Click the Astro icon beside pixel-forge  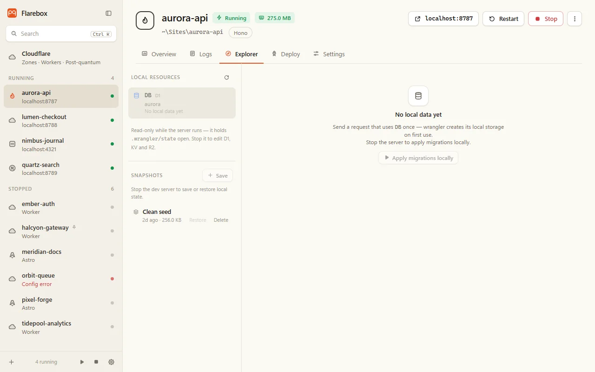(13, 303)
